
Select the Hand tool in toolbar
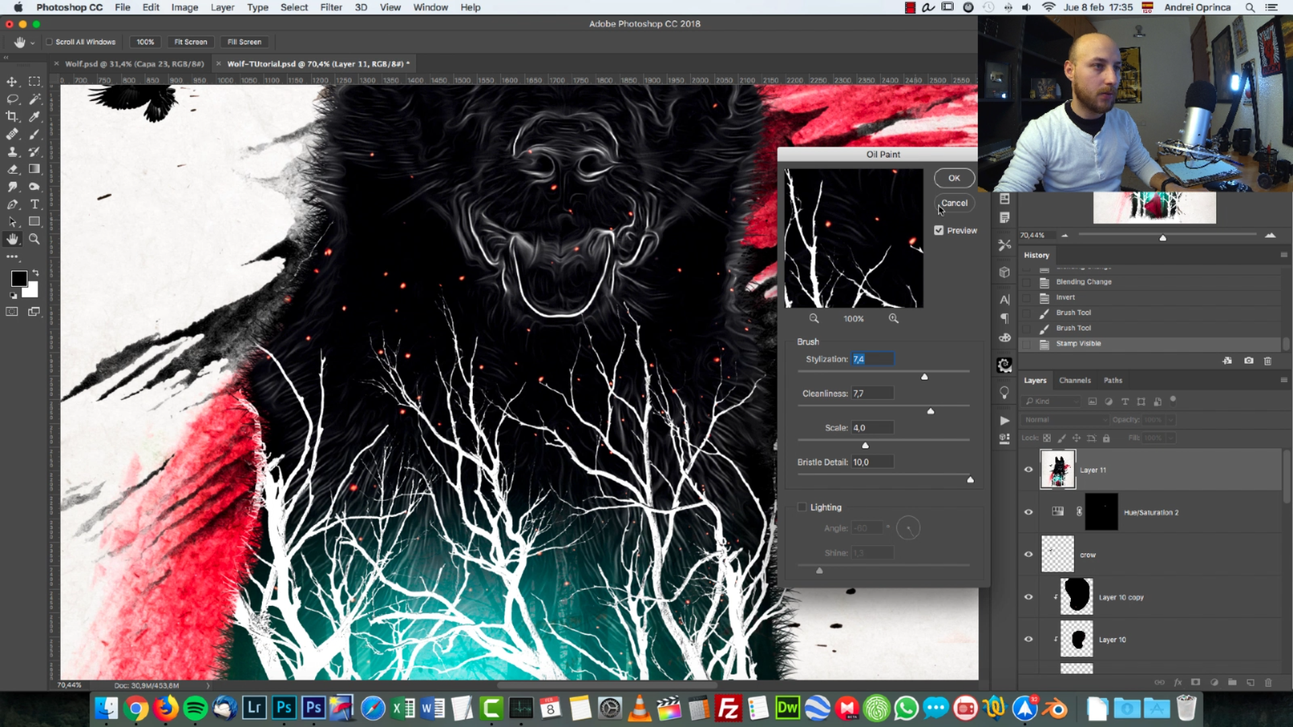(12, 239)
